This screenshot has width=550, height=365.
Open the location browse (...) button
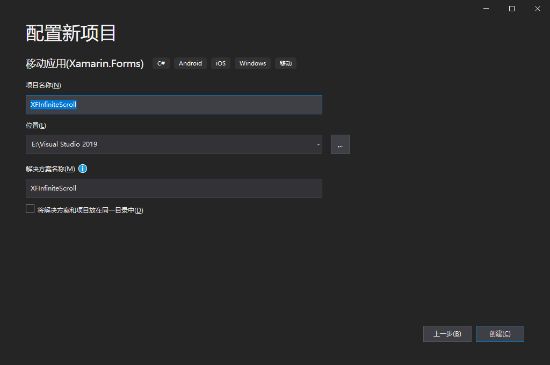[x=340, y=144]
